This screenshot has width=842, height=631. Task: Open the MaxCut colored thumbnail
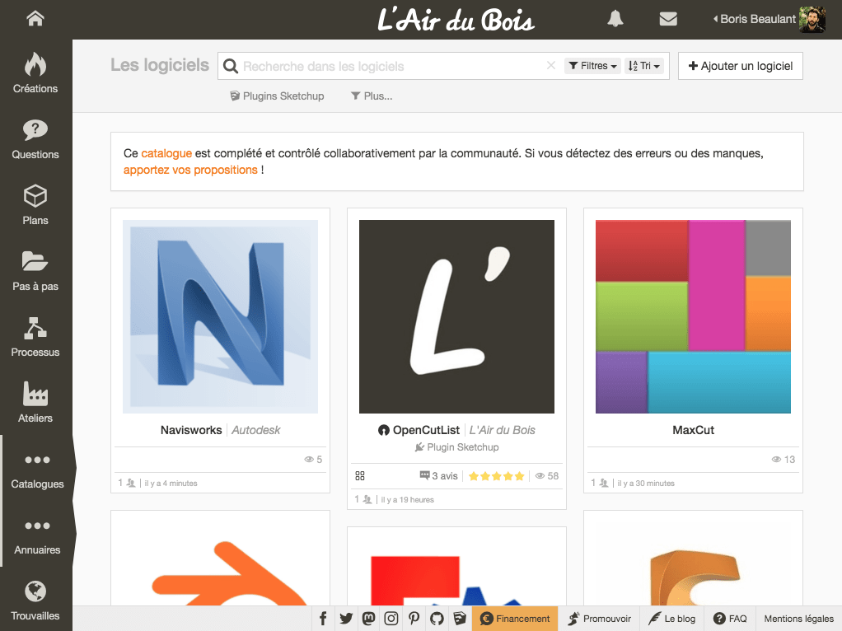coord(693,316)
